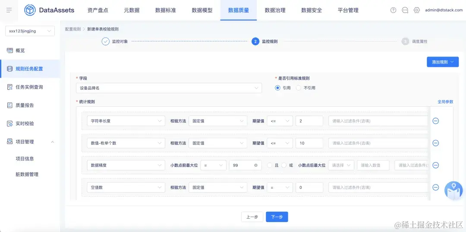Image resolution: width=466 pixels, height=232 pixels.
Task: Click the 配置规则 breadcrumb link
Action: 73,29
